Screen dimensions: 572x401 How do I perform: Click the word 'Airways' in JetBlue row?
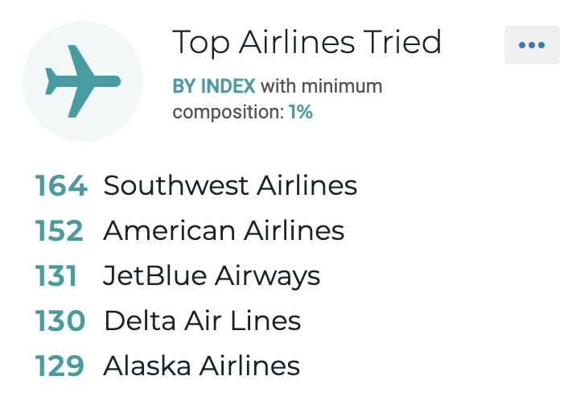(x=267, y=276)
